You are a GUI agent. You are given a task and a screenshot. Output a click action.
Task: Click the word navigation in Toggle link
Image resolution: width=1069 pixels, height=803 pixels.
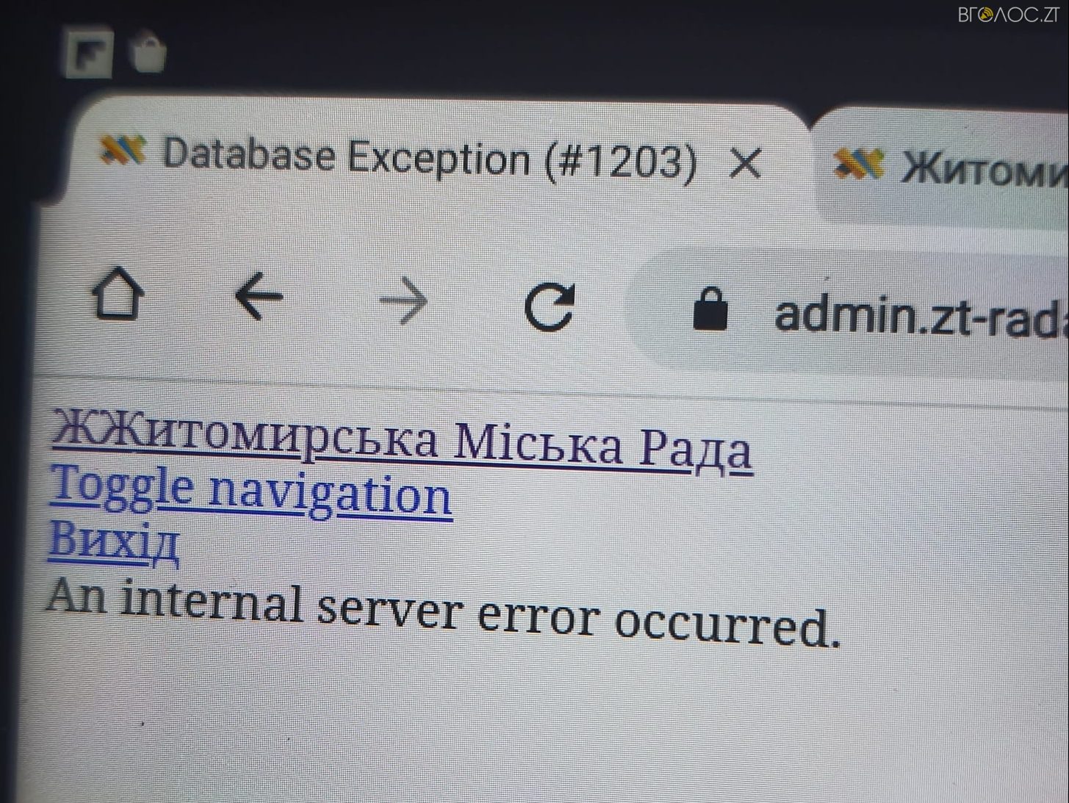(330, 494)
